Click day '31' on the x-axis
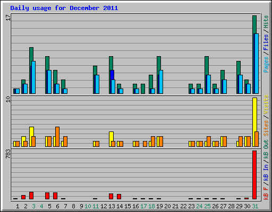The height and width of the screenshot is (212, 272). (x=255, y=206)
